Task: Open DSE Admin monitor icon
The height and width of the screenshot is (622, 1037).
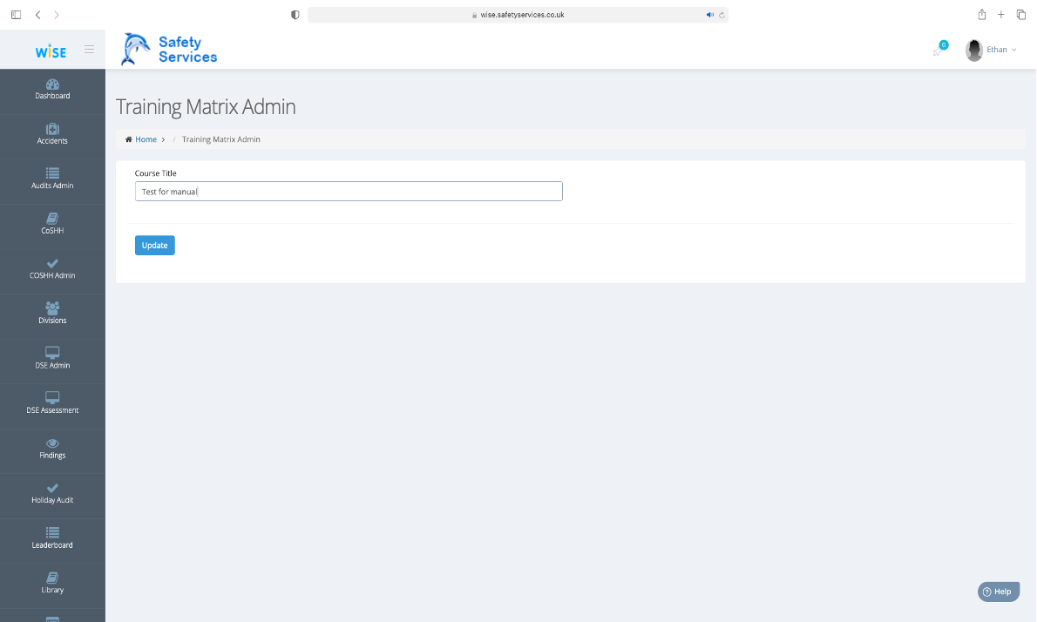Action: coord(52,352)
